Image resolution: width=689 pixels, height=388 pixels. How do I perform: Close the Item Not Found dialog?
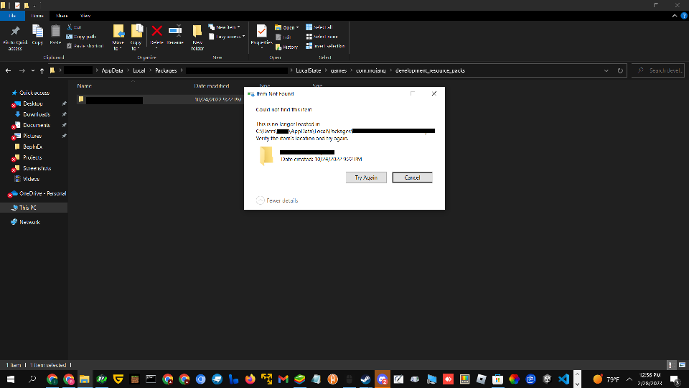pos(434,93)
